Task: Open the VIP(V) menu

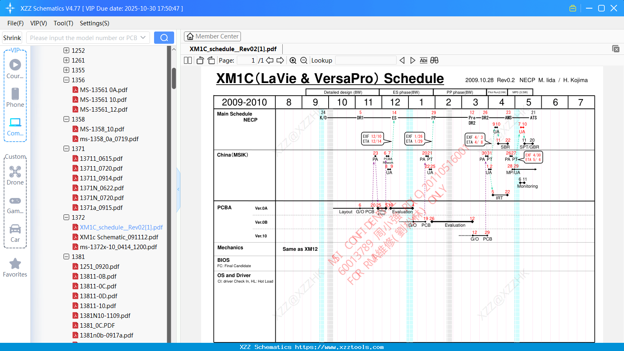Action: coord(39,23)
